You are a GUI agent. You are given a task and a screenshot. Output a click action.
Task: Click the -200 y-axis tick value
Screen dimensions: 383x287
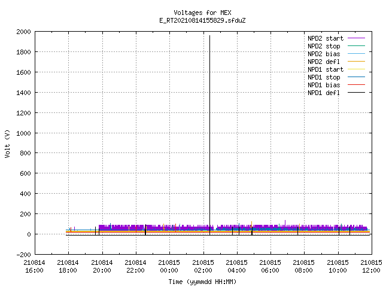tap(23, 255)
